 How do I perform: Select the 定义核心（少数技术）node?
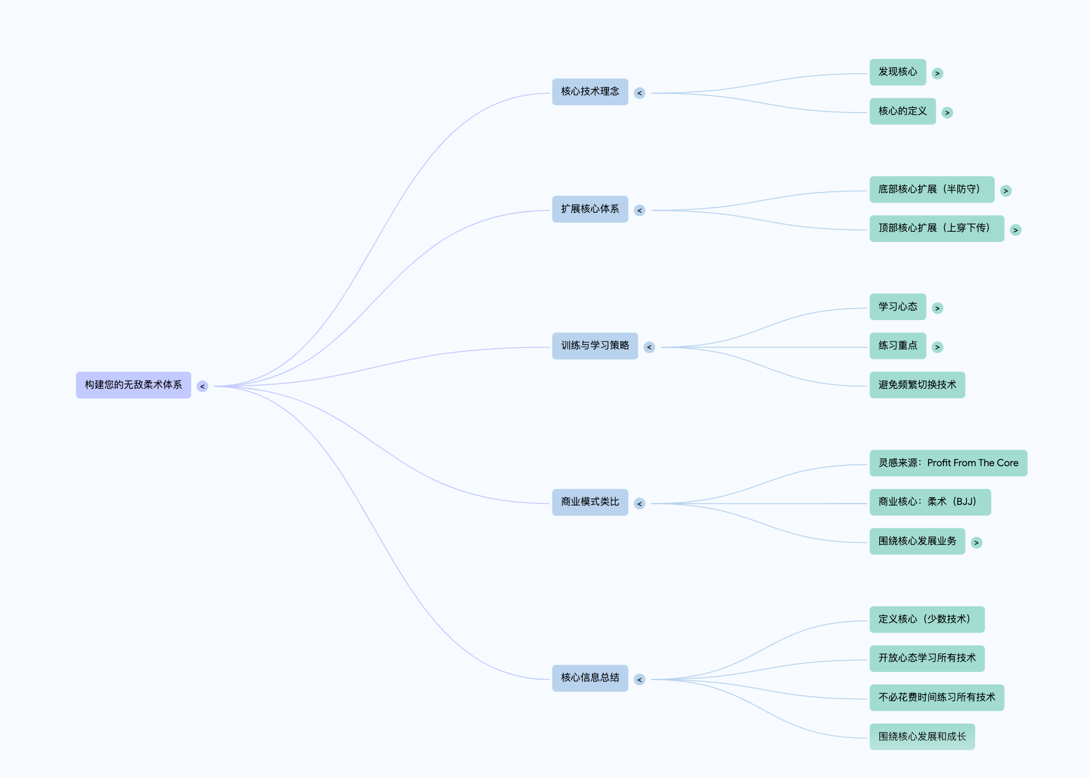point(926,619)
